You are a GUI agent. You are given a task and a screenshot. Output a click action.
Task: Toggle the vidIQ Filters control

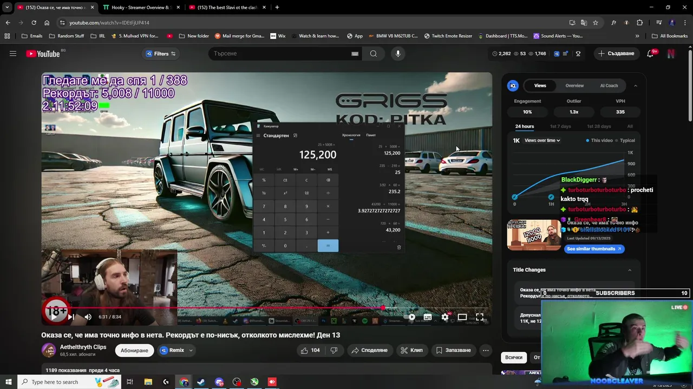[161, 53]
